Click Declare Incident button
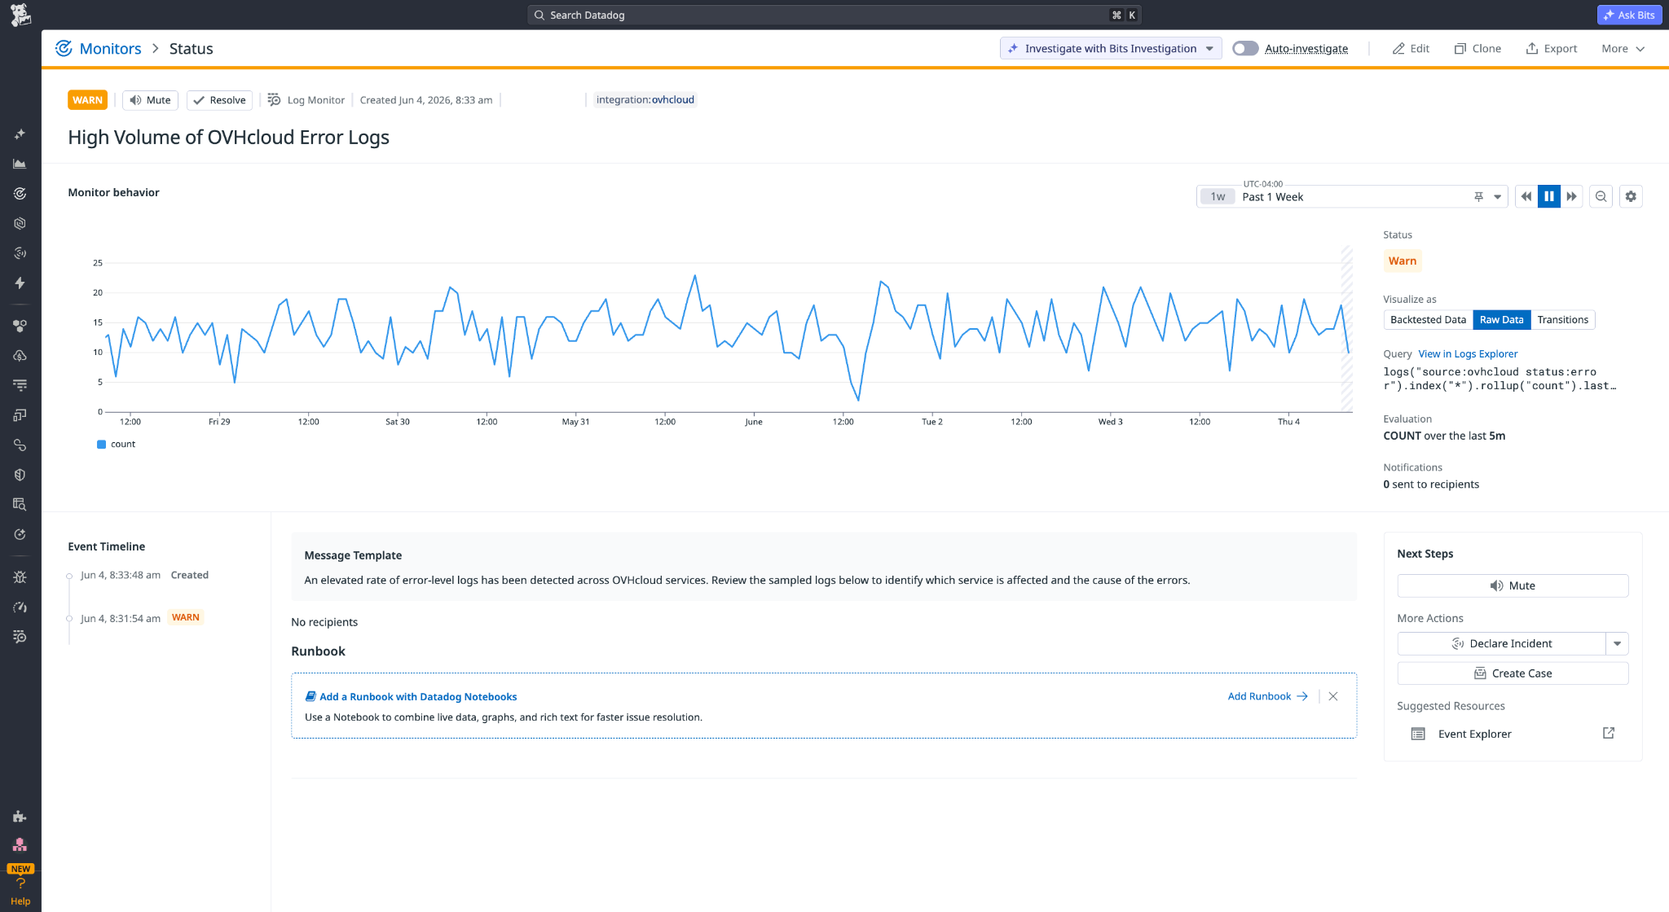Image resolution: width=1669 pixels, height=912 pixels. pos(1502,643)
